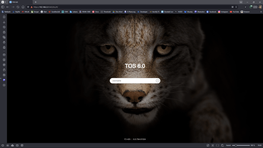Toggle the VPN button in the toolbar
Image resolution: width=263 pixels, height=148 pixels.
(255, 7)
